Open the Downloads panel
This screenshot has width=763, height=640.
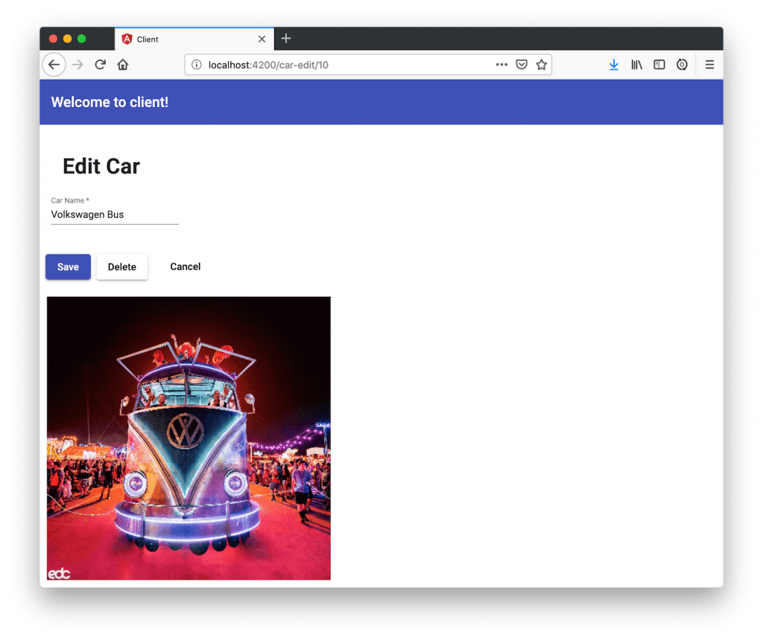coord(614,65)
